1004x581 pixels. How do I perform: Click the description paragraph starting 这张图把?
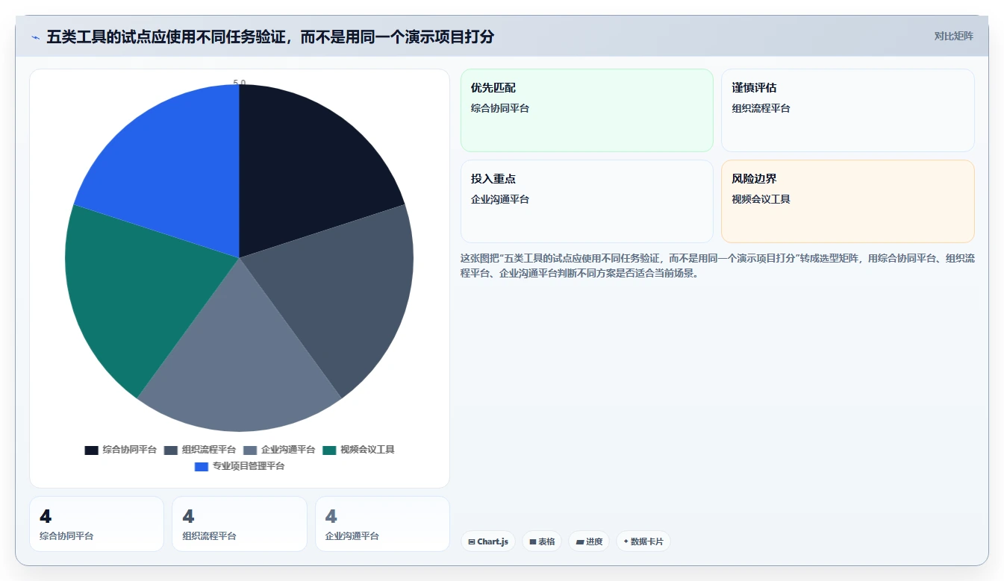717,266
